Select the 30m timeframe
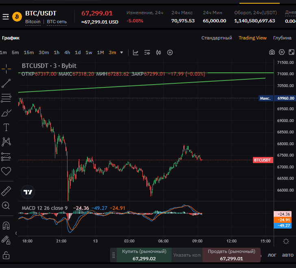296x268 pixels. click(x=44, y=52)
